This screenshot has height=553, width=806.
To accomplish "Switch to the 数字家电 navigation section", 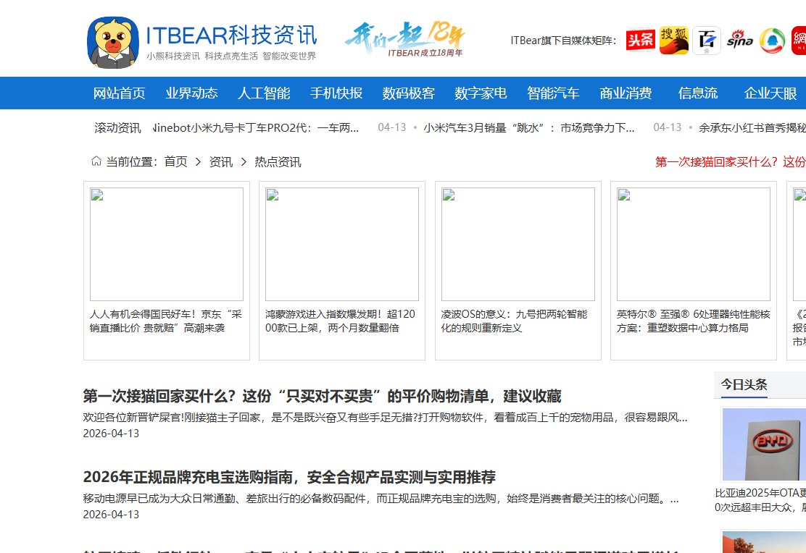I will pos(479,93).
